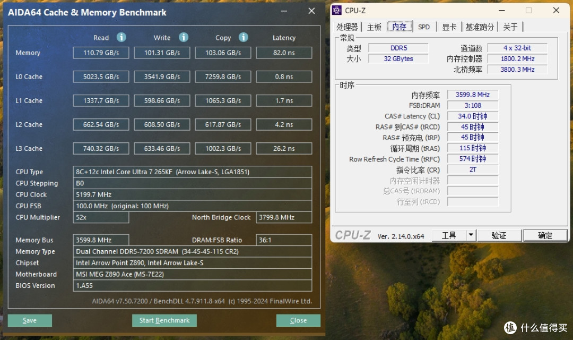Close the CPU-Z window via title bar X
Viewport: 573px width, 340px height.
[x=556, y=10]
